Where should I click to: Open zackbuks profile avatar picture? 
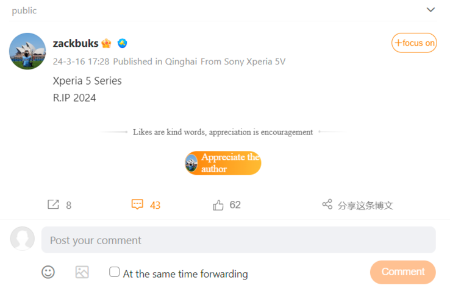27,51
